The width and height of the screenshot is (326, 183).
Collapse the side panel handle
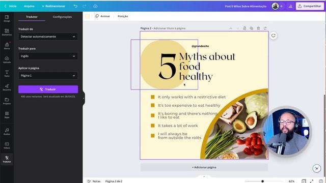84,98
